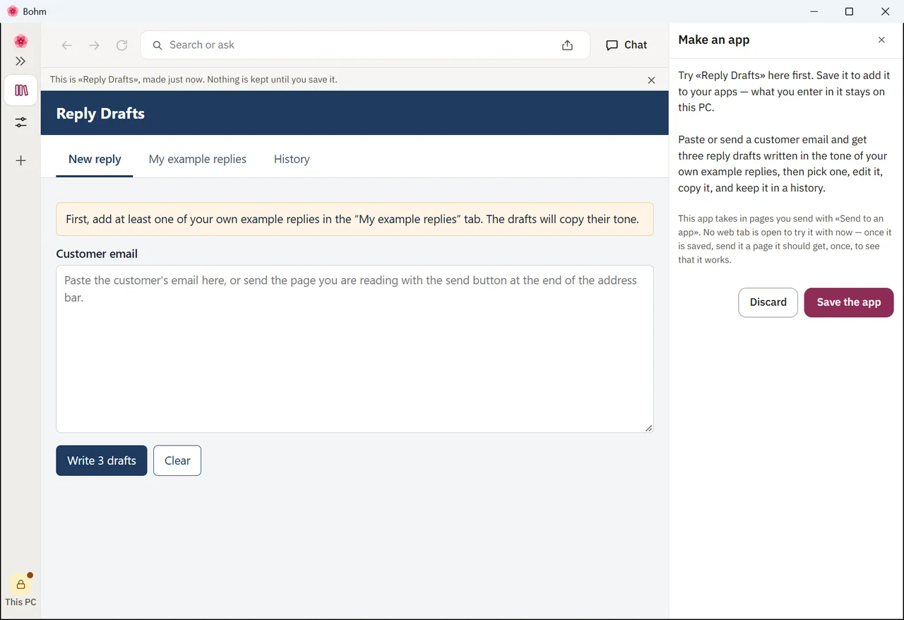
Task: Discard the app
Action: [768, 302]
